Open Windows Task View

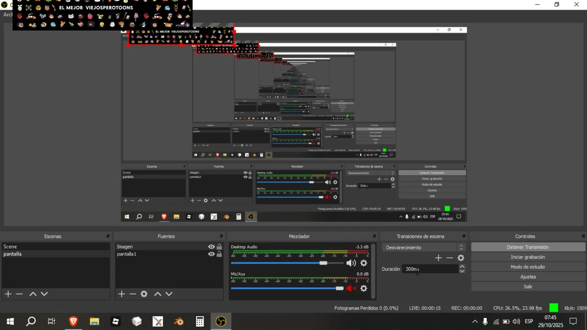[x=51, y=321]
